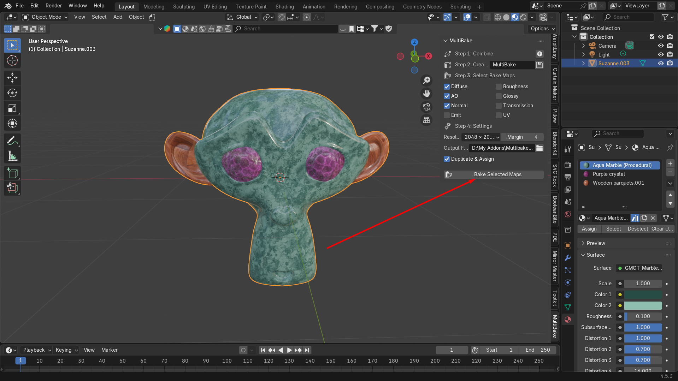This screenshot has height=381, width=678.
Task: Open the Global transform orientation dropdown
Action: (242, 17)
